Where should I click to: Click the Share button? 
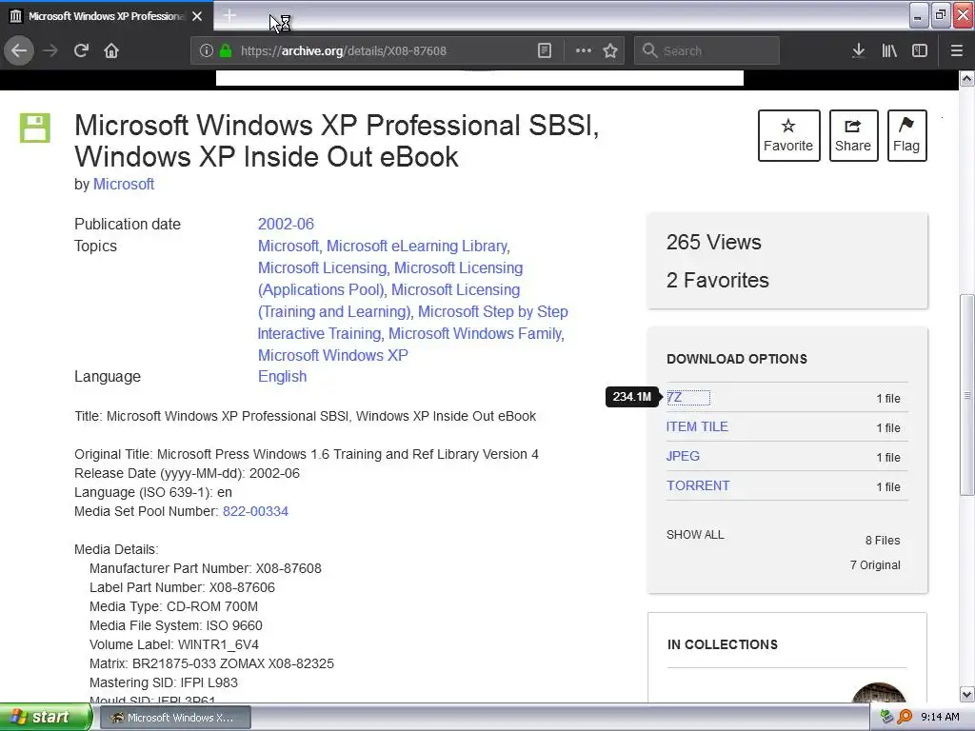coord(853,135)
